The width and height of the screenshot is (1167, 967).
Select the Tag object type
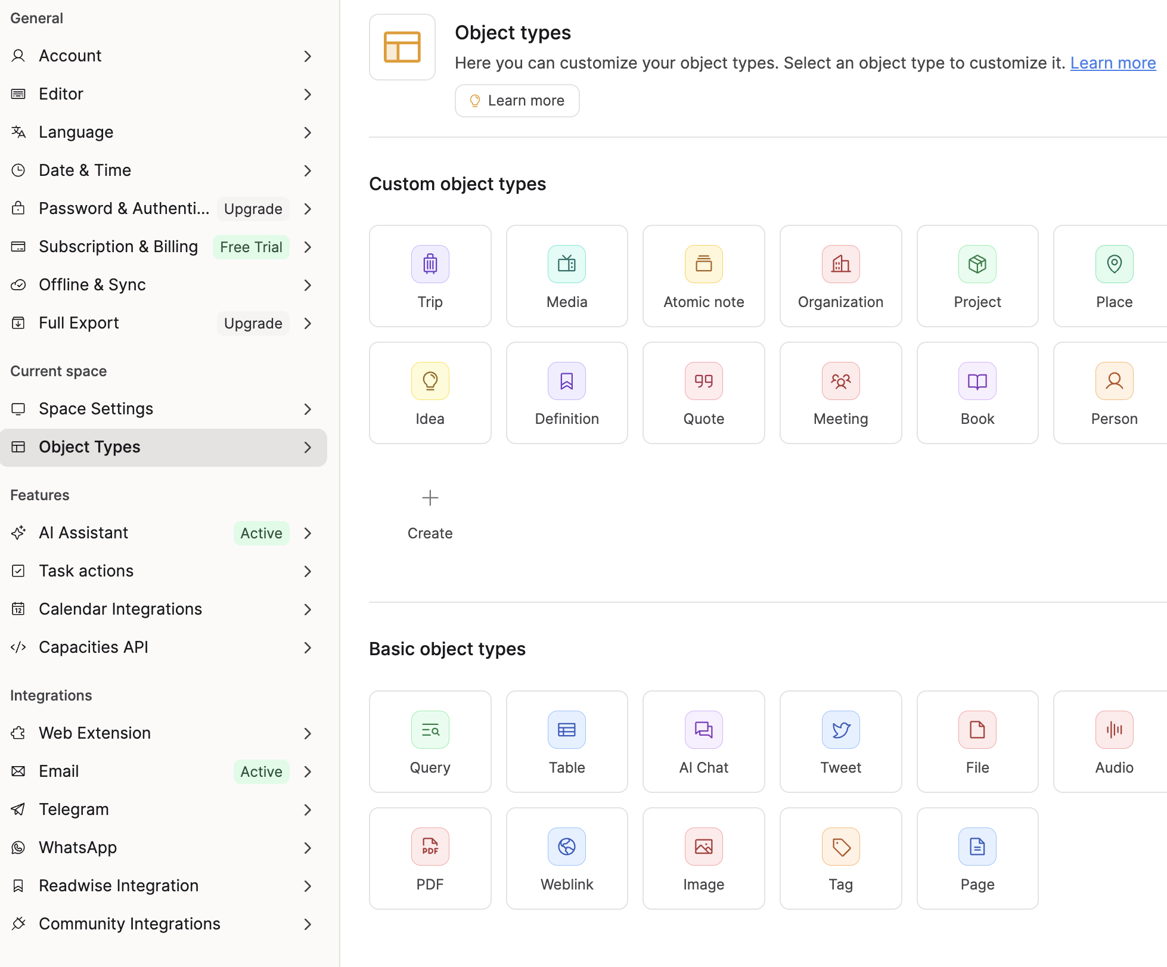[x=840, y=858]
